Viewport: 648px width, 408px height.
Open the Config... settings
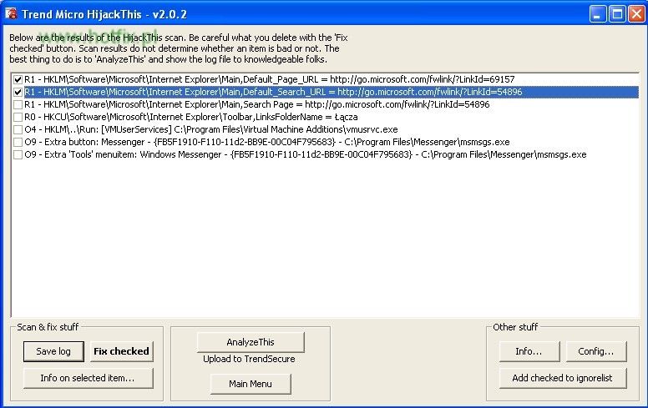click(x=596, y=351)
